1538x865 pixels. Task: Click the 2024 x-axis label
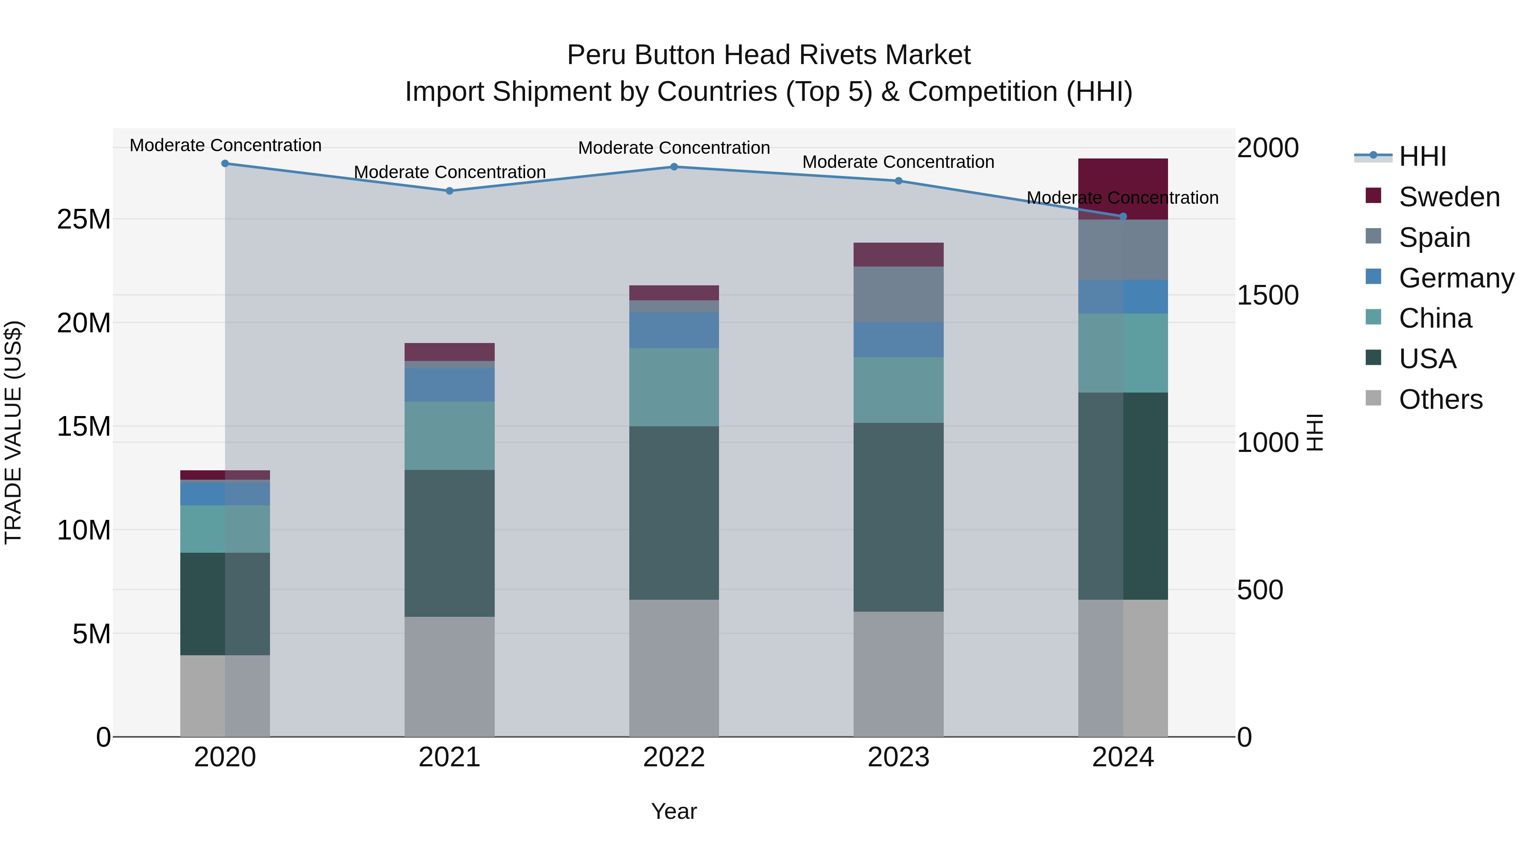pyautogui.click(x=1123, y=757)
